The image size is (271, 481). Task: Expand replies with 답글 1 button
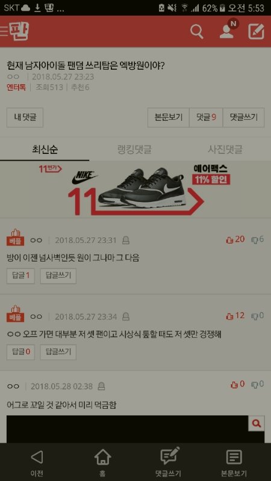[20, 276]
